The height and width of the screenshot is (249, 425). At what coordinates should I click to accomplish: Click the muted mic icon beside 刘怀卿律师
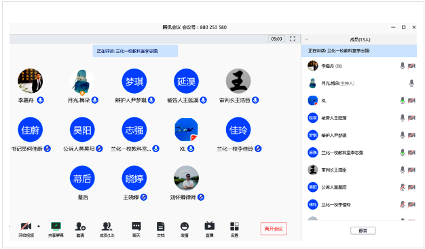tap(201, 197)
